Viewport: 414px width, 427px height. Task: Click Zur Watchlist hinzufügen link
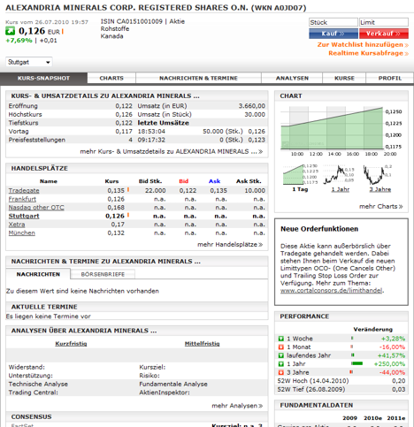pyautogui.click(x=363, y=45)
